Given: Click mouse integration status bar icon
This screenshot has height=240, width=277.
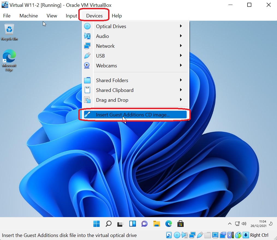Looking at the screenshot, I should click(x=238, y=235).
